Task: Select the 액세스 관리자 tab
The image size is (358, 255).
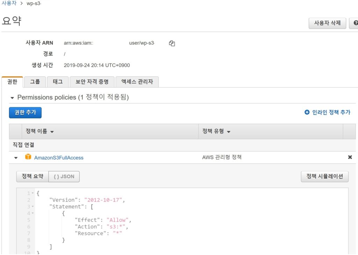Action: (x=137, y=82)
